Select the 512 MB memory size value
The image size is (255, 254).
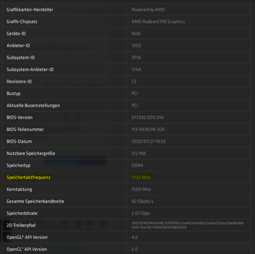point(138,153)
